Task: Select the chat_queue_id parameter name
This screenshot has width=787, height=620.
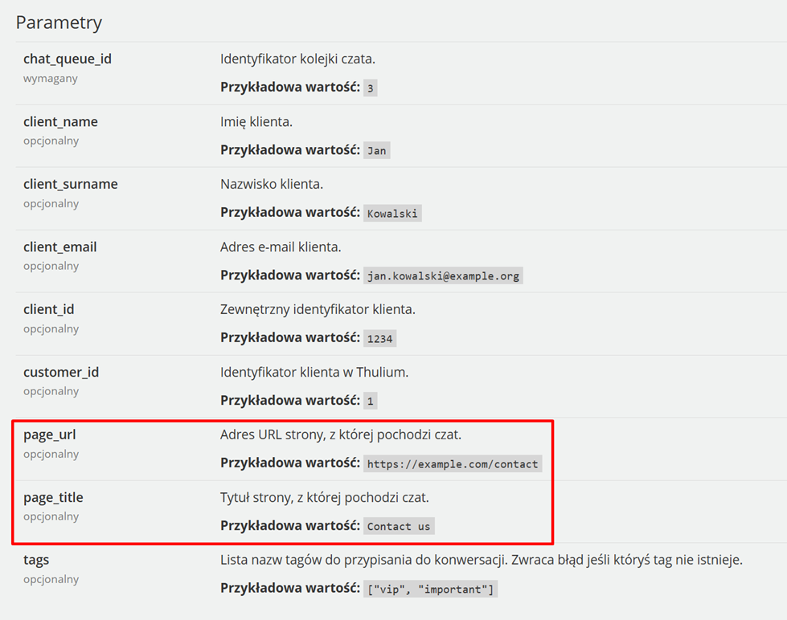Action: [x=68, y=59]
